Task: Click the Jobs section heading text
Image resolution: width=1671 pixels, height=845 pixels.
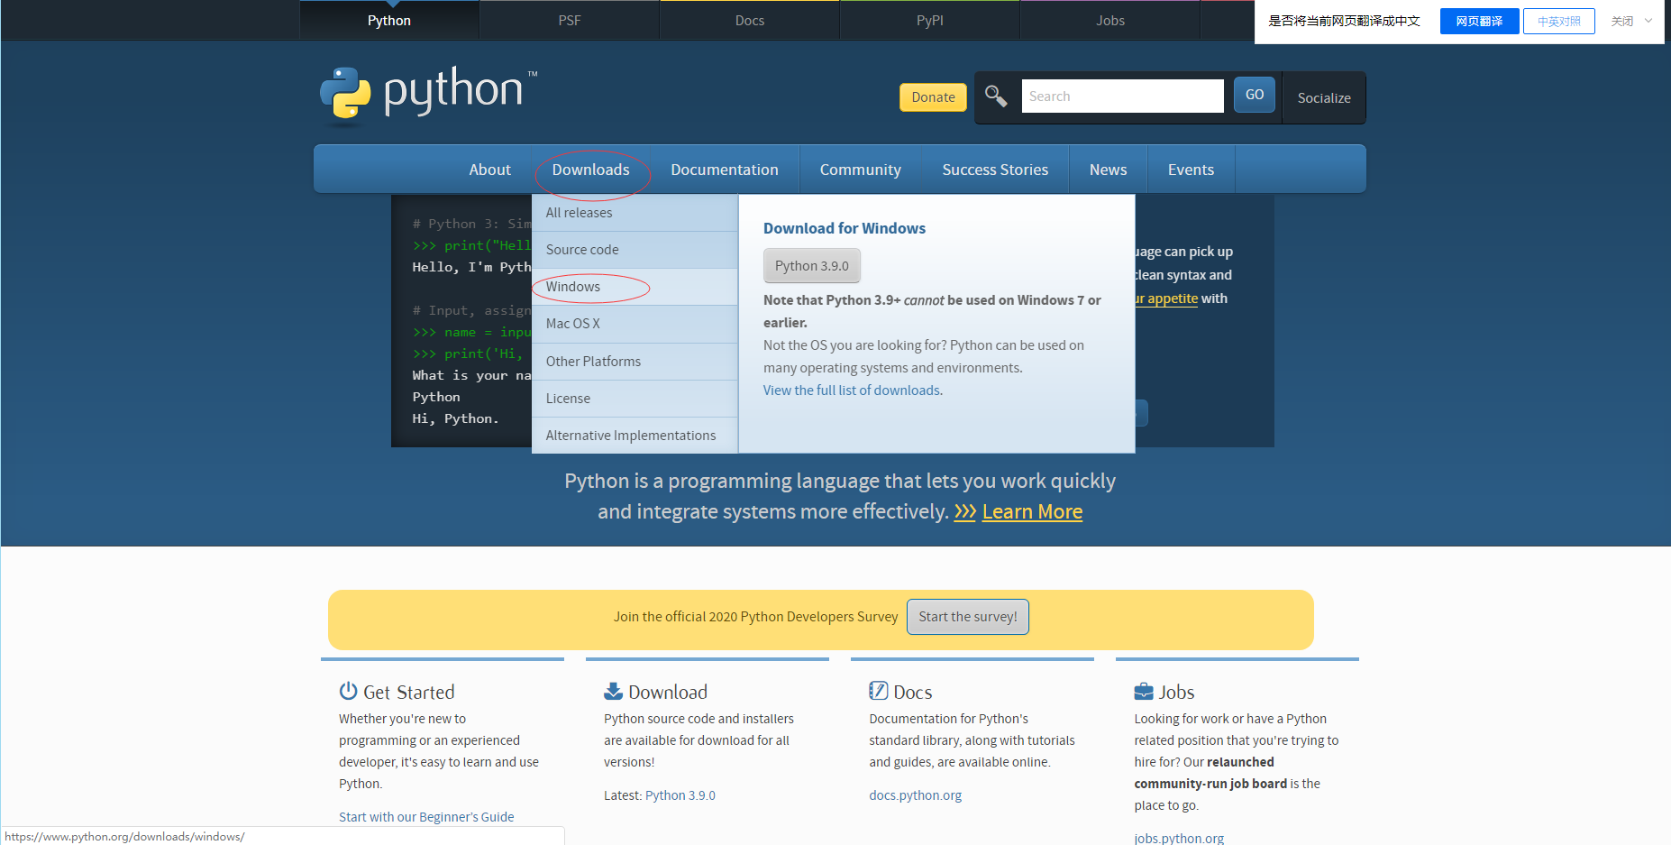Action: pos(1176,693)
